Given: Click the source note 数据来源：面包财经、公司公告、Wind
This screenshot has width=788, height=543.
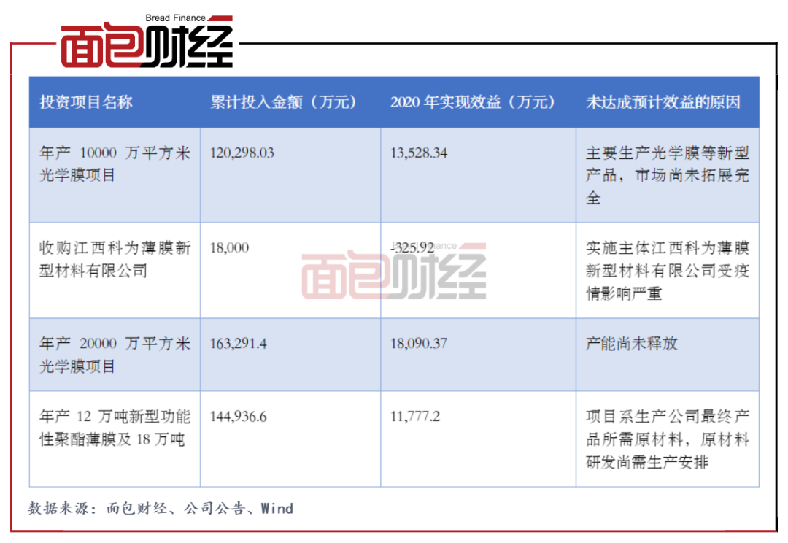Looking at the screenshot, I should tap(161, 508).
